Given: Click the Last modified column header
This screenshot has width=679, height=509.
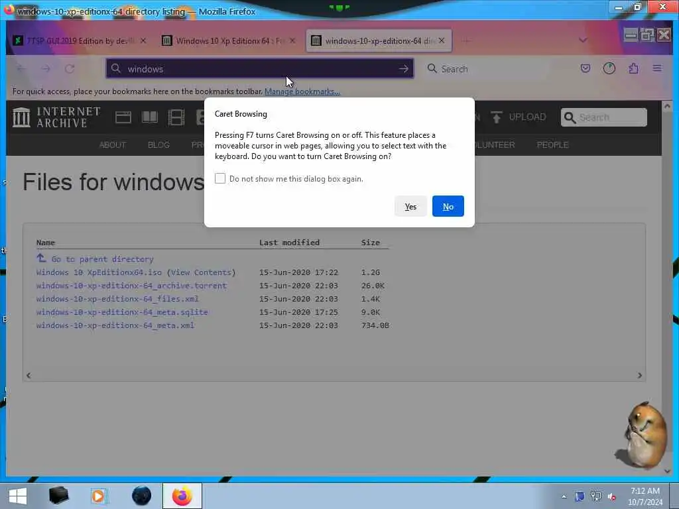Looking at the screenshot, I should point(289,243).
